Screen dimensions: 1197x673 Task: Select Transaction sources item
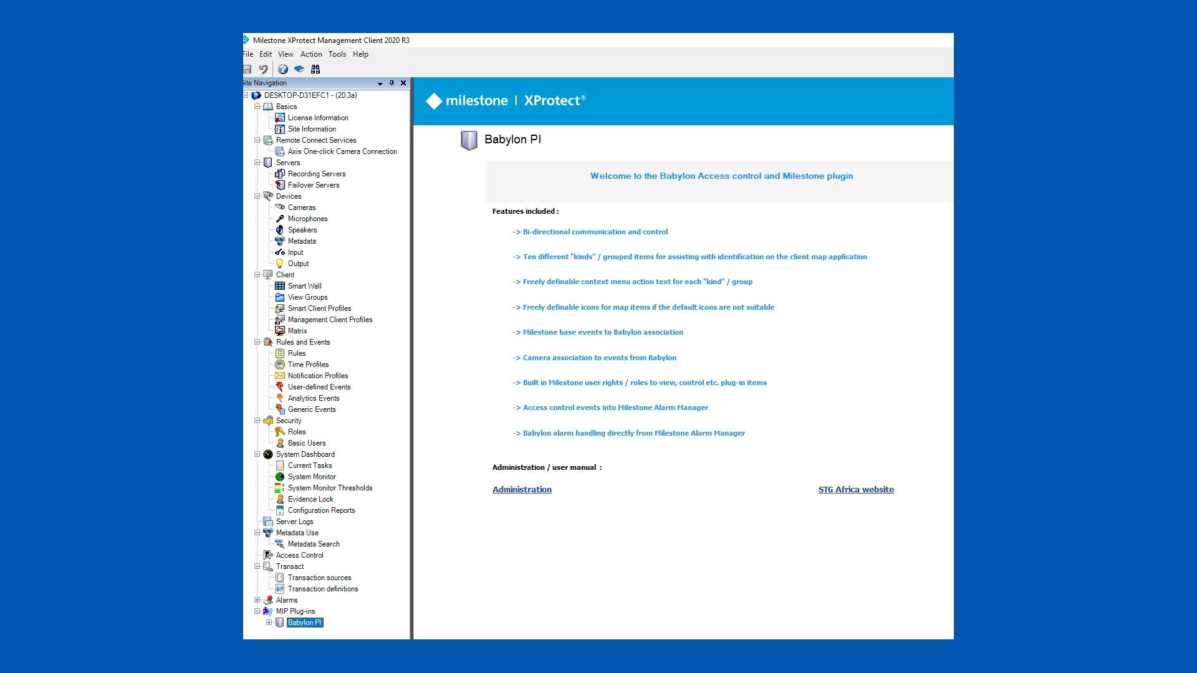(x=319, y=578)
